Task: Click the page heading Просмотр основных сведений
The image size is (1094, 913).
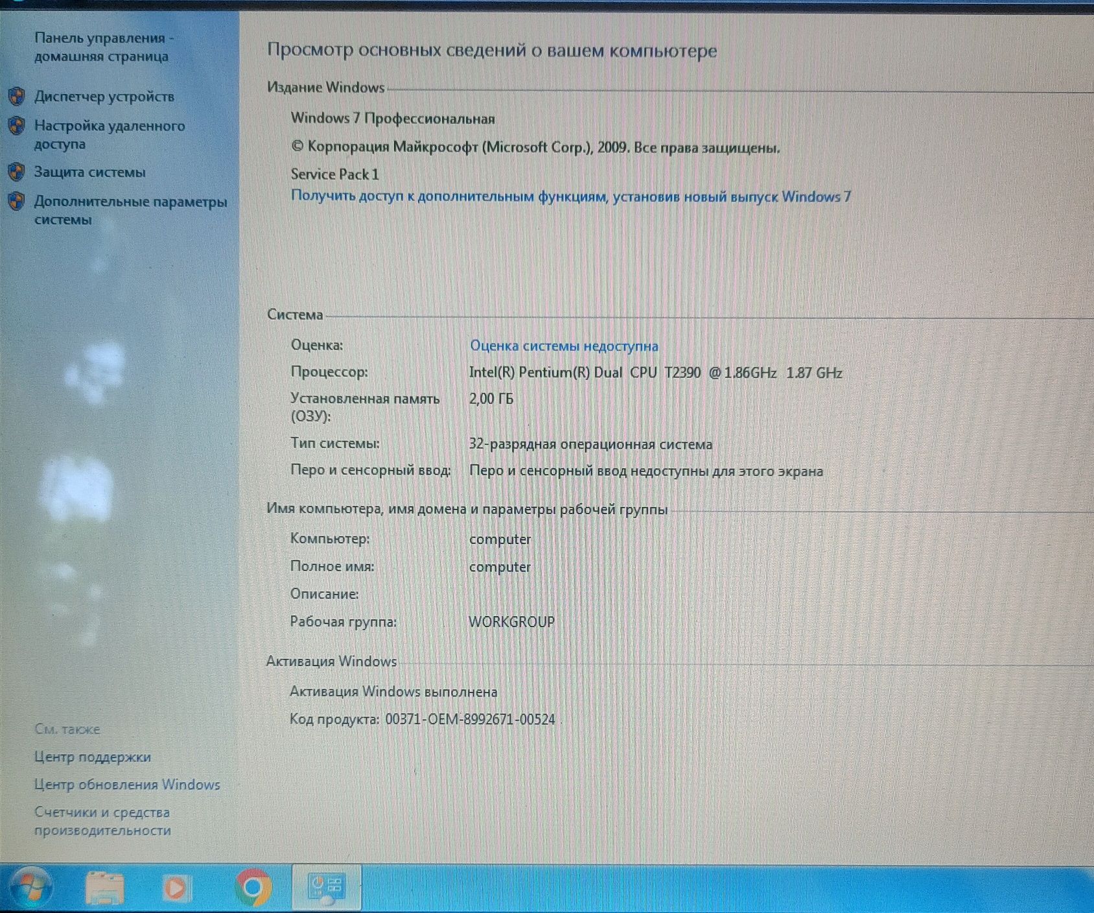Action: coord(492,51)
